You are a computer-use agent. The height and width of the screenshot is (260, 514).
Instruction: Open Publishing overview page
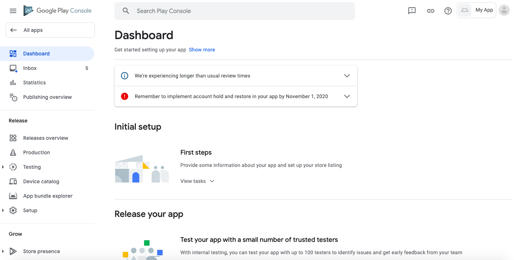tap(47, 97)
